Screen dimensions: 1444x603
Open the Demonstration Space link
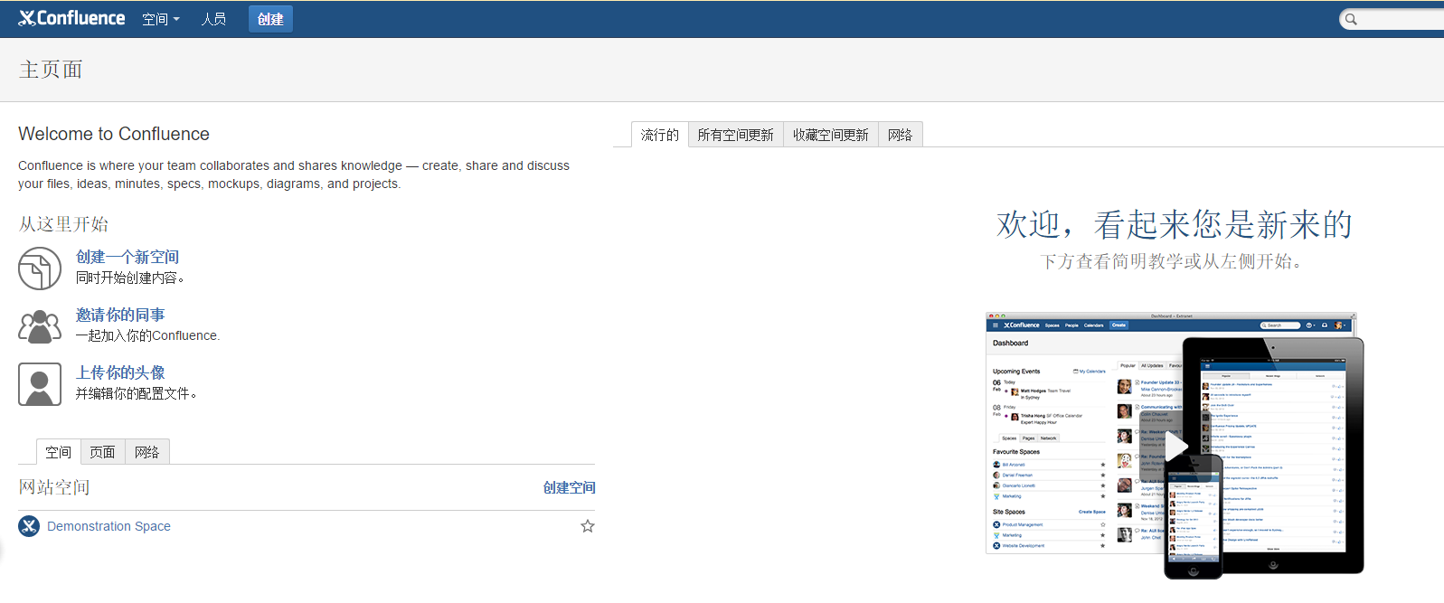pyautogui.click(x=109, y=526)
